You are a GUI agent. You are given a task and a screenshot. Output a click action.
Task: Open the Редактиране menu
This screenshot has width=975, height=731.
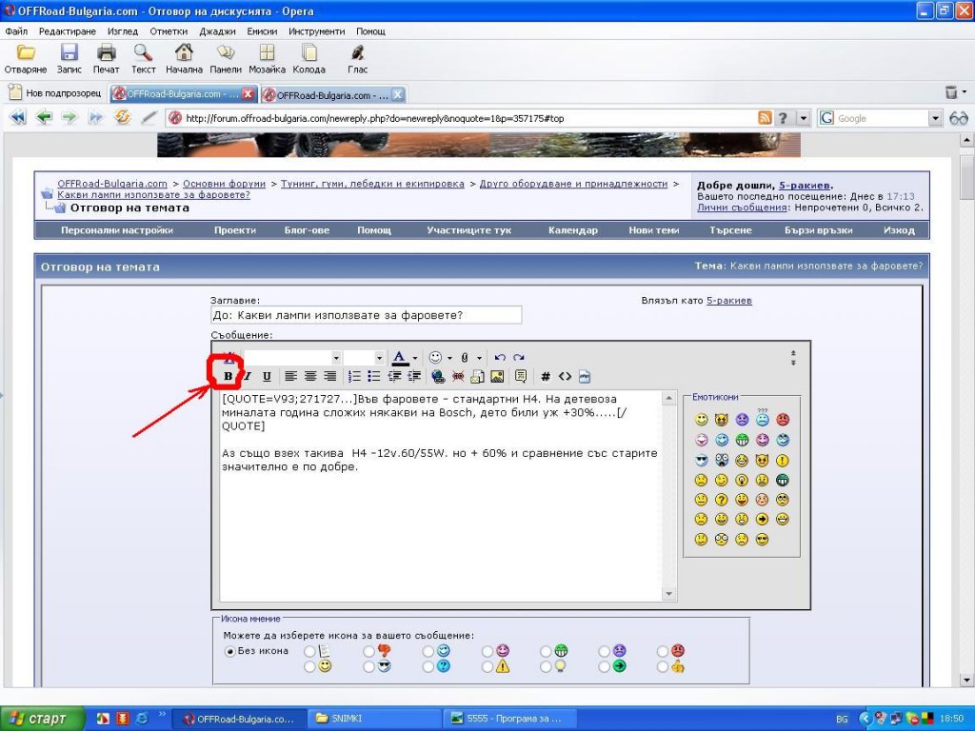68,31
